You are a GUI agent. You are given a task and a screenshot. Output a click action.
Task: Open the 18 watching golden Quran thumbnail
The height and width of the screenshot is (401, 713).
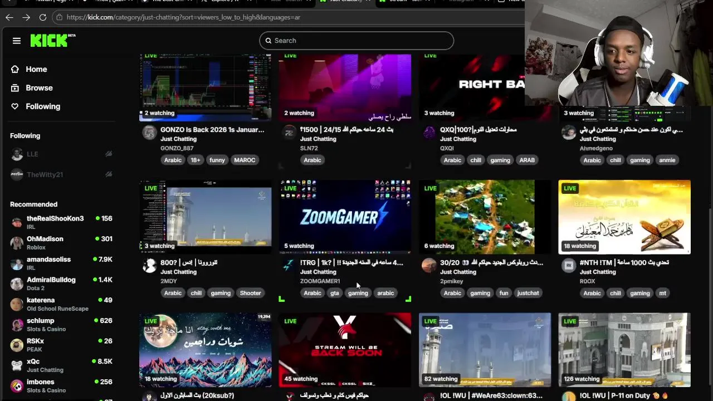(x=624, y=217)
